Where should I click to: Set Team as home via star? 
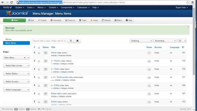pos(149,69)
